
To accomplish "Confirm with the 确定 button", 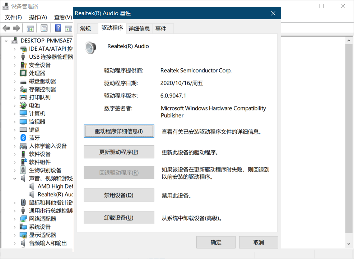I will pos(216,242).
